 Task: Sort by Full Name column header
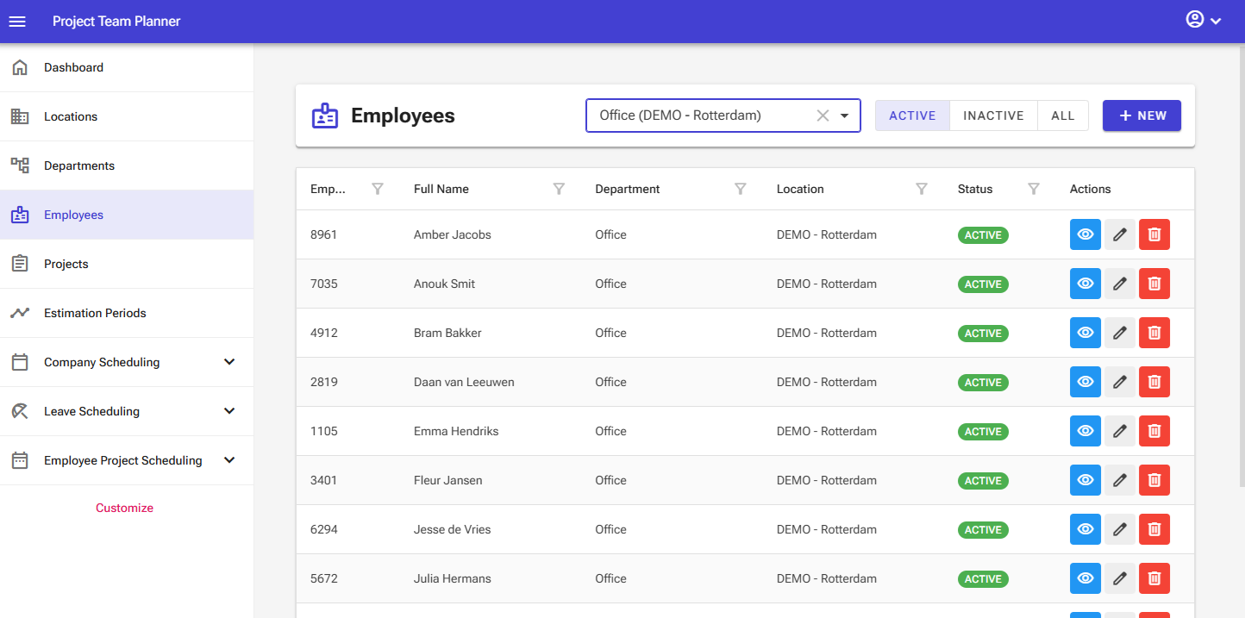pos(441,189)
